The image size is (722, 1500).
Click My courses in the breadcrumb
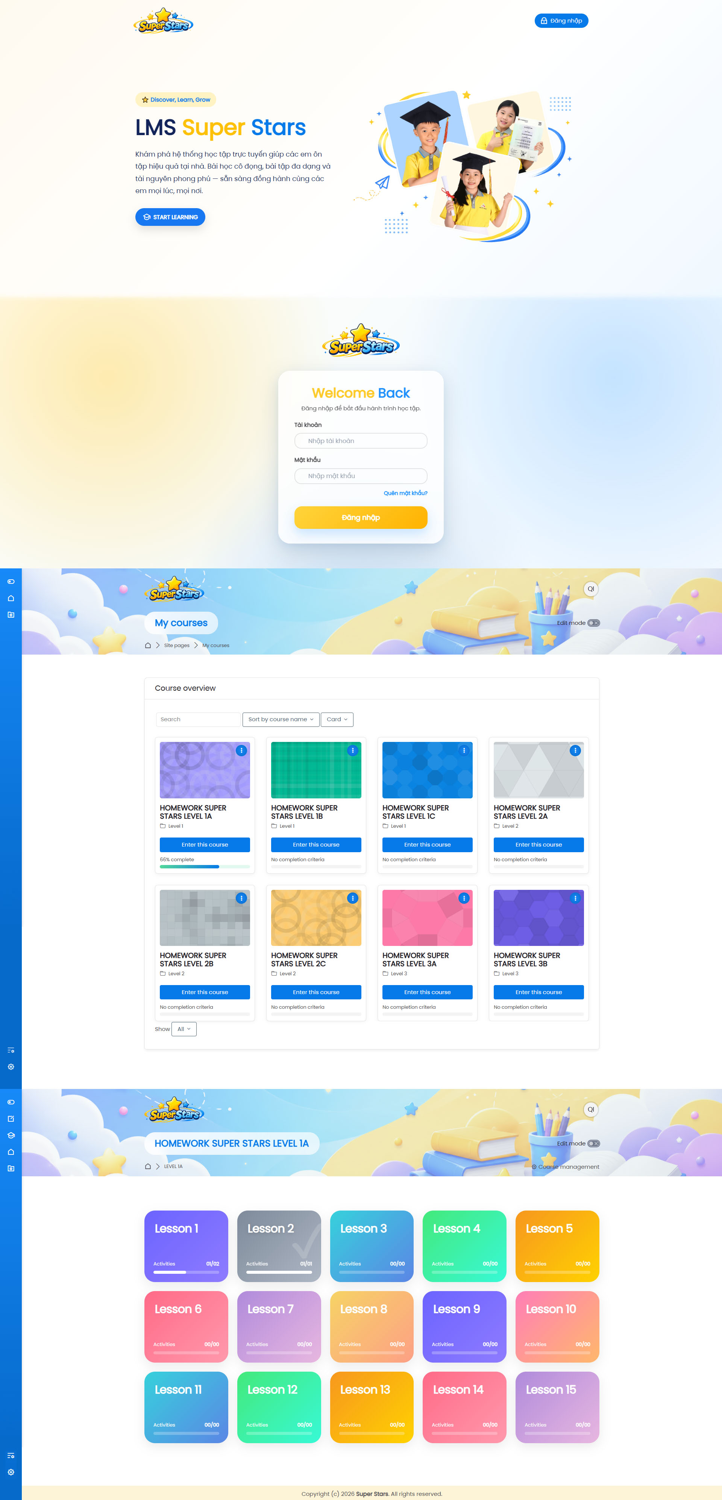(x=216, y=645)
